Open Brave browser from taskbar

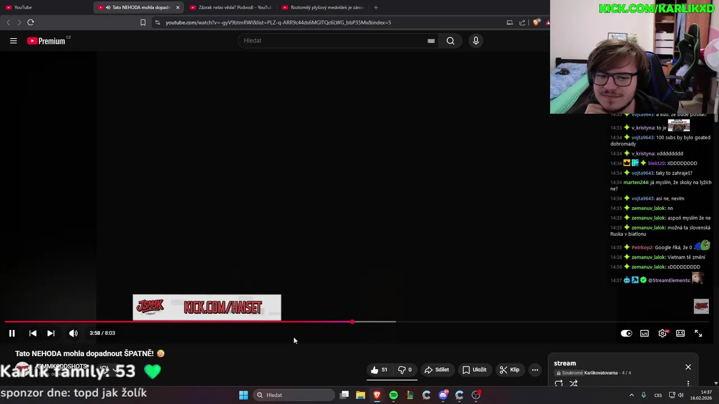pyautogui.click(x=377, y=395)
